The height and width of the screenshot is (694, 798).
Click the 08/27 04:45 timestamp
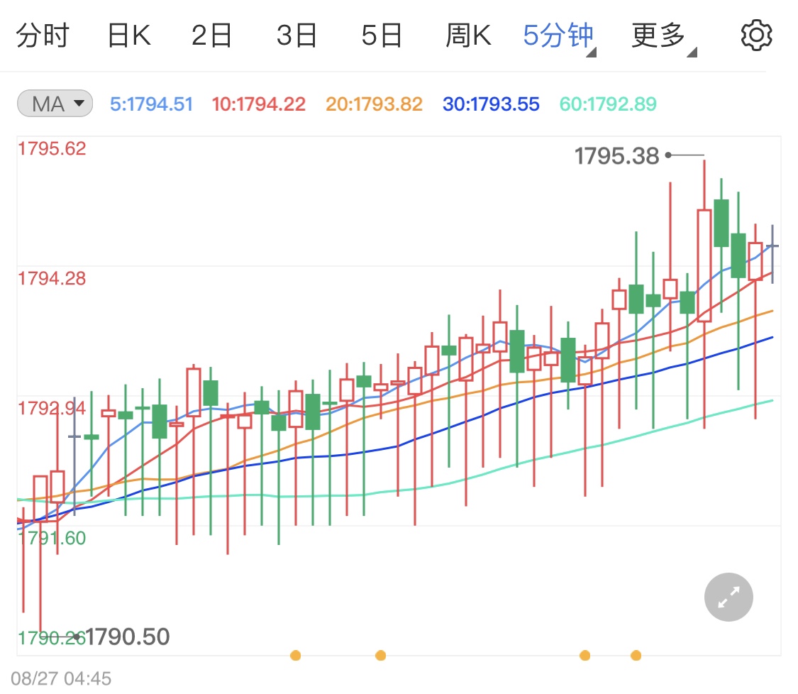pyautogui.click(x=61, y=678)
